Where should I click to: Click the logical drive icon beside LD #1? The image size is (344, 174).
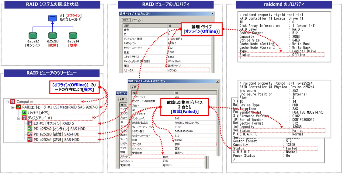pos(30,123)
